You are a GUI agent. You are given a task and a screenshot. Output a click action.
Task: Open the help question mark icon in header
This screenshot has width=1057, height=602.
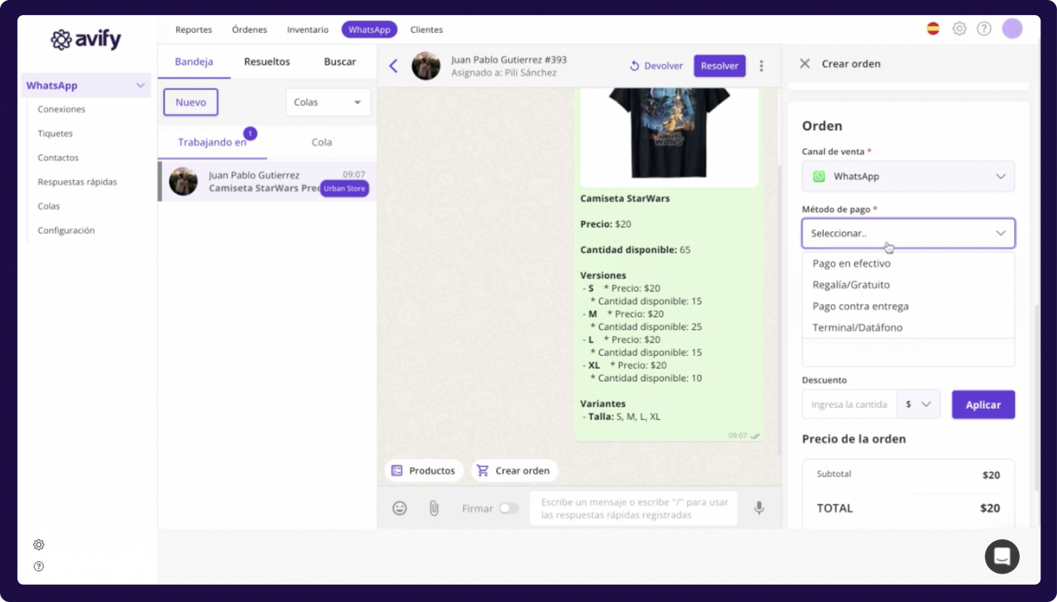pyautogui.click(x=984, y=29)
